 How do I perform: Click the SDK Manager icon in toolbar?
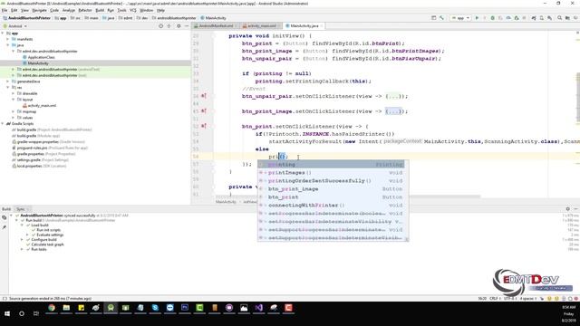pyautogui.click(x=550, y=18)
